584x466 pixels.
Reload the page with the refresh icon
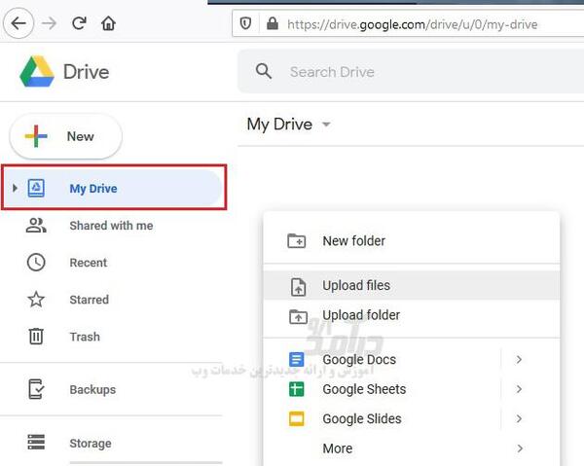click(x=79, y=23)
